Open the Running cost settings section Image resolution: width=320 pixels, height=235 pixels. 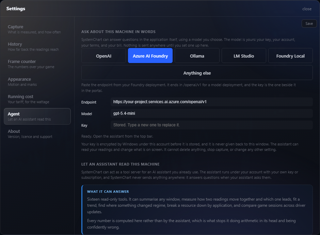(x=37, y=99)
